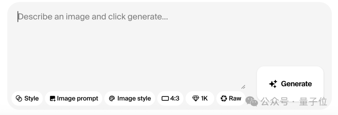Viewport: 338px width, 115px height.
Task: Click the diamond resolution icon
Action: coord(196,98)
